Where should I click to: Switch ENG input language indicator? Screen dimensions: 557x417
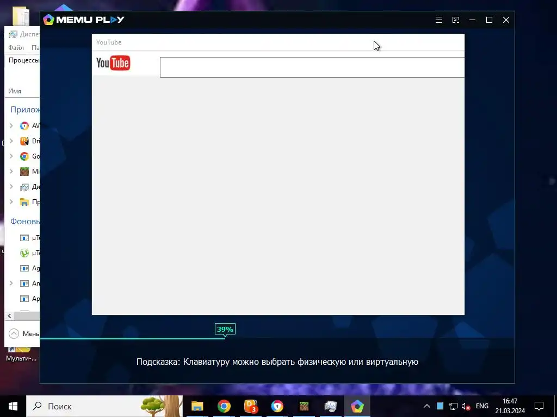click(482, 406)
